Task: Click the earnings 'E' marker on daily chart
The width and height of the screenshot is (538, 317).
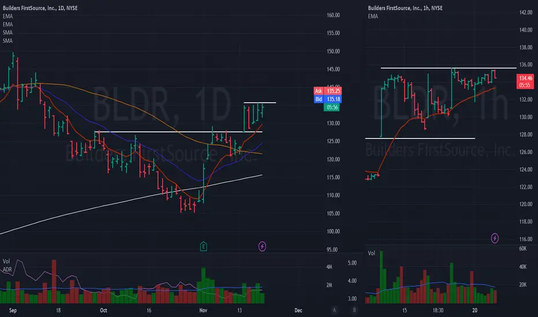Action: [x=203, y=246]
